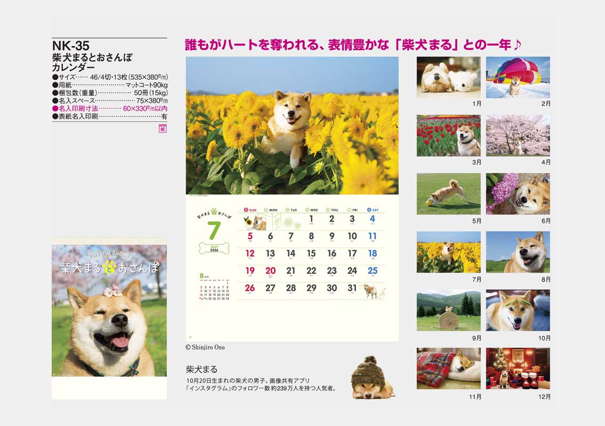605x426 pixels.
Task: Click the blue date 25 in the July grid
Action: click(373, 271)
